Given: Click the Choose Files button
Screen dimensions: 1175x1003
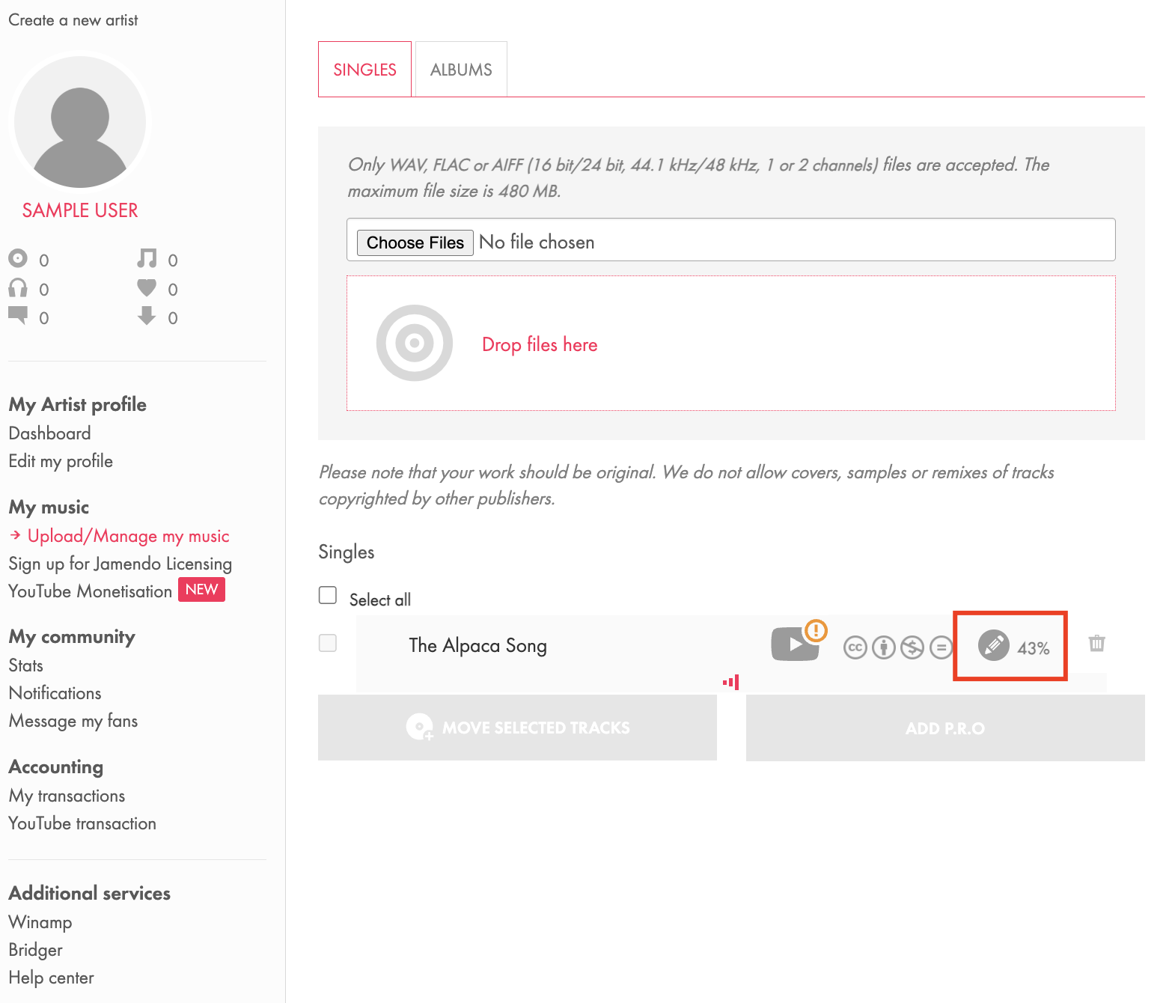Looking at the screenshot, I should click(415, 243).
